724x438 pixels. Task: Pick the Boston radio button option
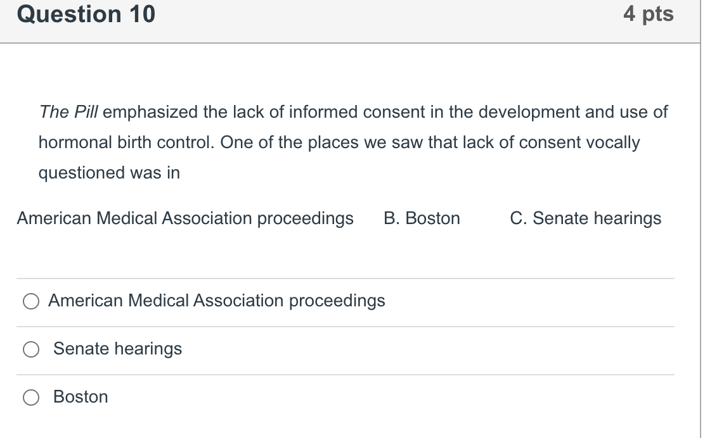31,397
